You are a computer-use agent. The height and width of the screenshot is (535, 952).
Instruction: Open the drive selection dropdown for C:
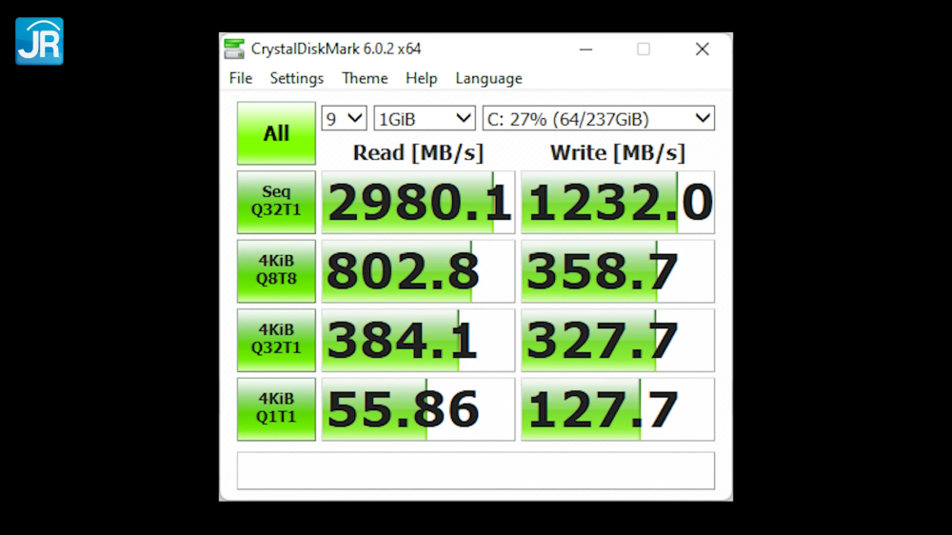(598, 118)
